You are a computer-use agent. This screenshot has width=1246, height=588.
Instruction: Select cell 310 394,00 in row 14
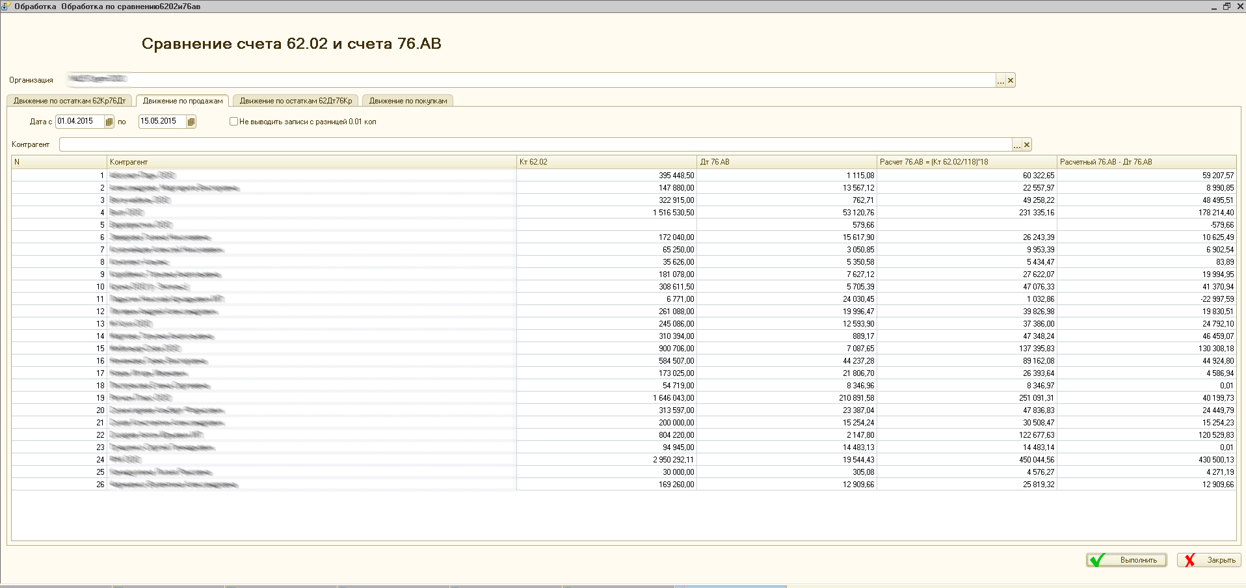coord(607,336)
